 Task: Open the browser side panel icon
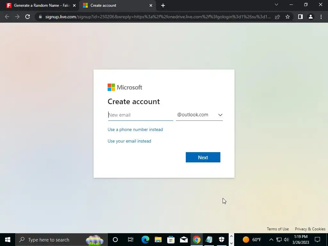(x=300, y=17)
